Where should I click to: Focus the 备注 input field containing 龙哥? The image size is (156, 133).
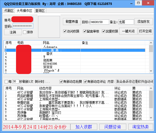(x=126, y=22)
